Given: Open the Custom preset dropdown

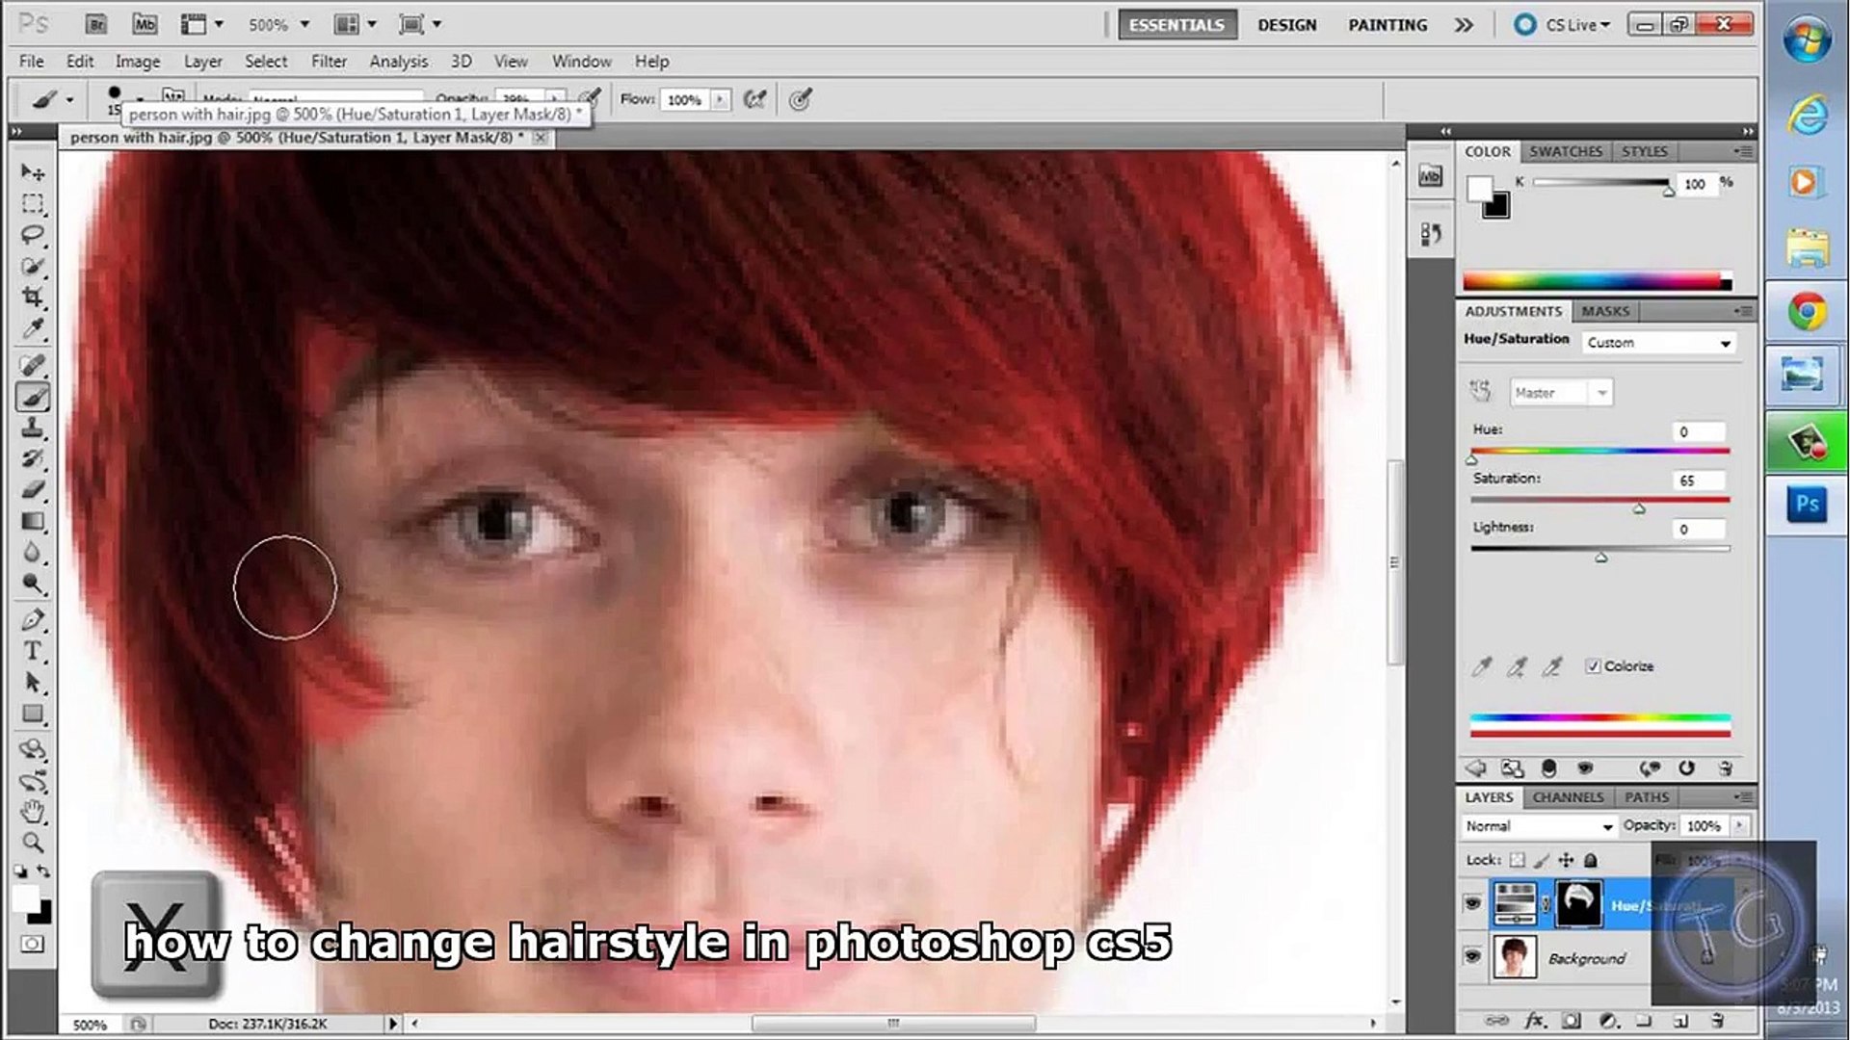Looking at the screenshot, I should click(1658, 343).
